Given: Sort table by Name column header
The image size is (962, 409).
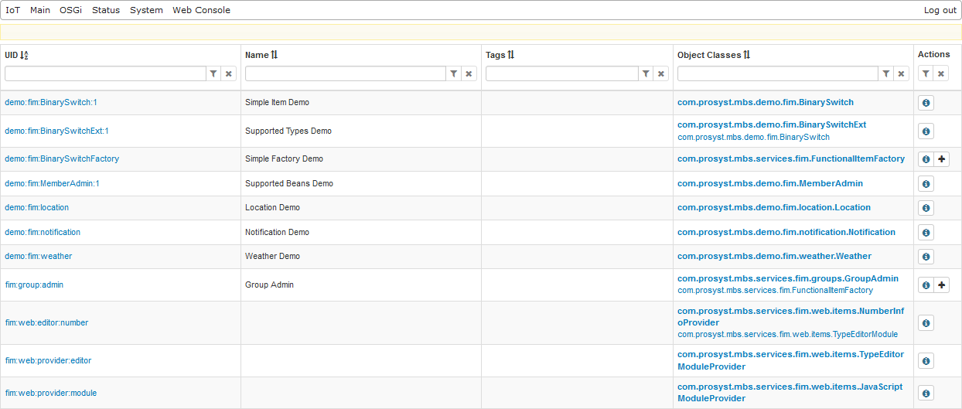Looking at the screenshot, I should 261,55.
